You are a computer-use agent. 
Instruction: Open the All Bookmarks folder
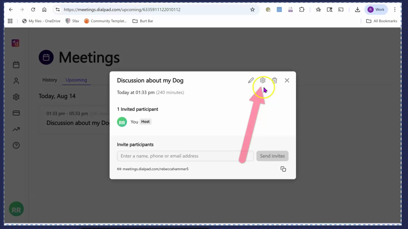[x=381, y=21]
